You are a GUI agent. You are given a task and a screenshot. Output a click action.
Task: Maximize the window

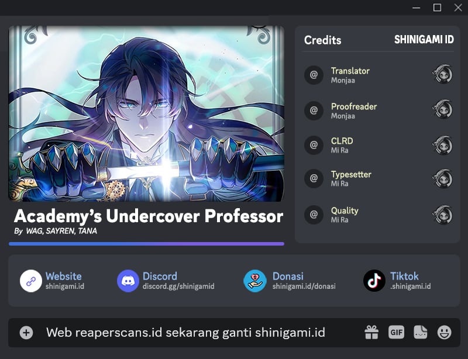(x=437, y=8)
